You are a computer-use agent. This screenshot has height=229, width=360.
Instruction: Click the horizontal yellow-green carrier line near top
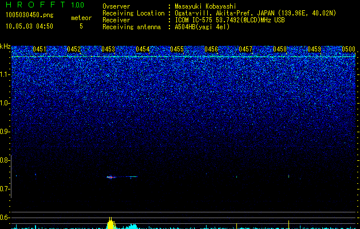point(184,56)
